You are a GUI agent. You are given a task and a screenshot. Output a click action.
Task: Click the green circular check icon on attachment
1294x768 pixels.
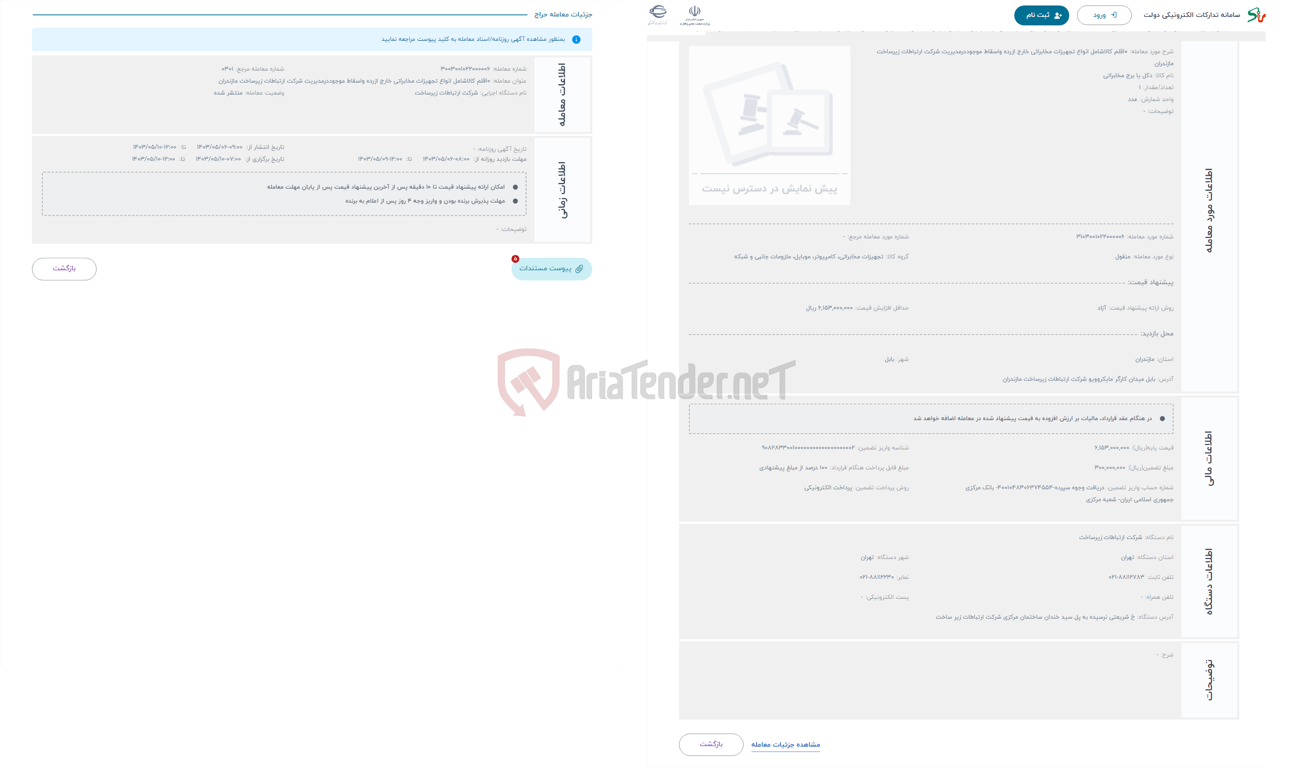[514, 259]
